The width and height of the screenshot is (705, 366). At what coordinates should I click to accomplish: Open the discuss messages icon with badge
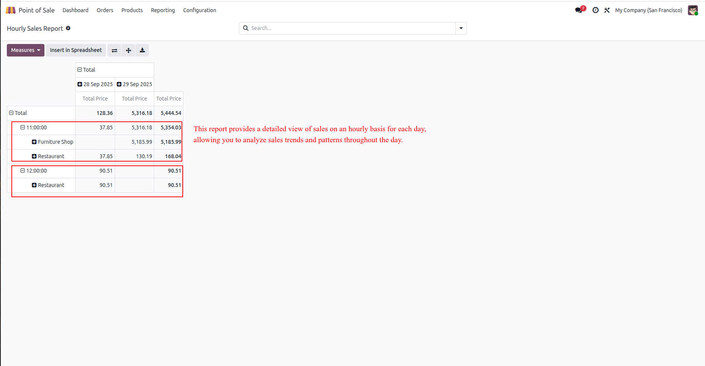pos(580,10)
